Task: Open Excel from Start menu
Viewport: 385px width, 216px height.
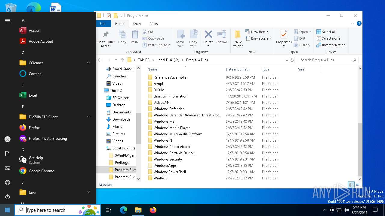Action: coord(55,95)
